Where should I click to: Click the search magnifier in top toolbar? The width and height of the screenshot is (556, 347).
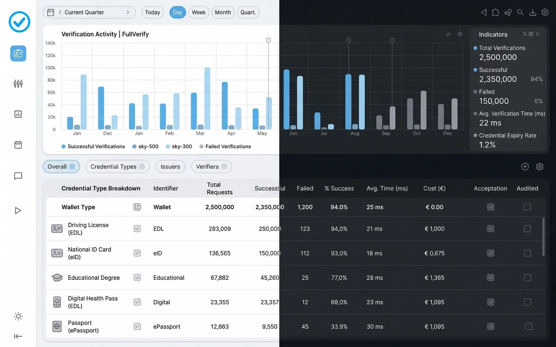coord(520,13)
